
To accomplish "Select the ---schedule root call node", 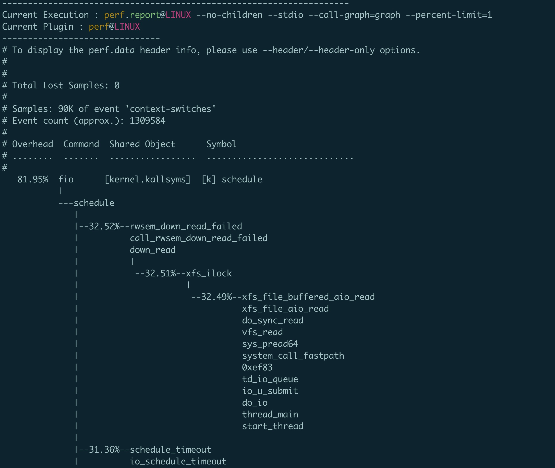I will [87, 203].
